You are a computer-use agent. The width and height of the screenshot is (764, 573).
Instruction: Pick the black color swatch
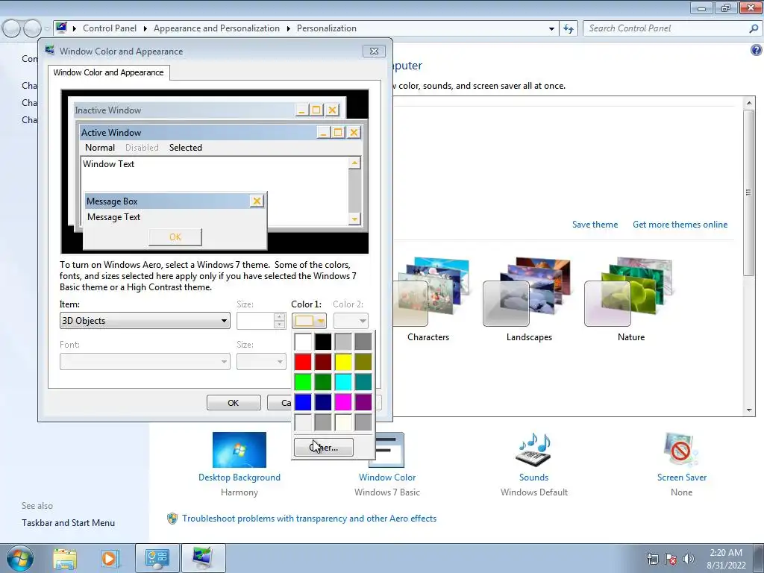(x=323, y=342)
